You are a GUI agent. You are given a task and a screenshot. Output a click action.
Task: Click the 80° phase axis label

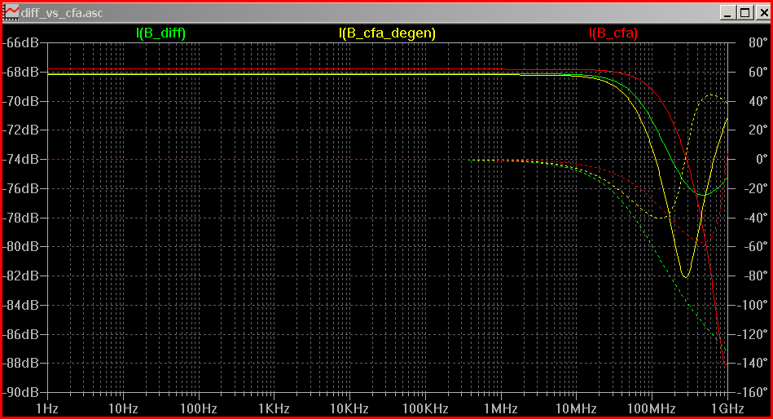pos(758,43)
